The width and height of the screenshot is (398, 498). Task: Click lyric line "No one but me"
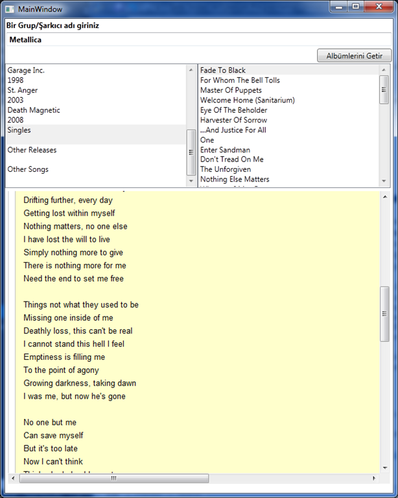(x=50, y=422)
